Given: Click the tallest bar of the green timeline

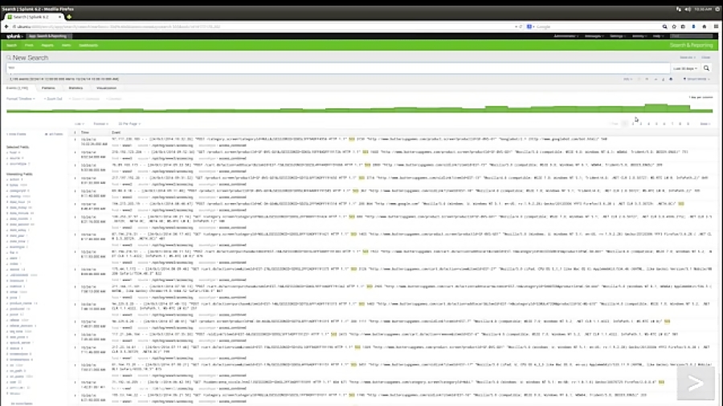Looking at the screenshot, I should [656, 108].
